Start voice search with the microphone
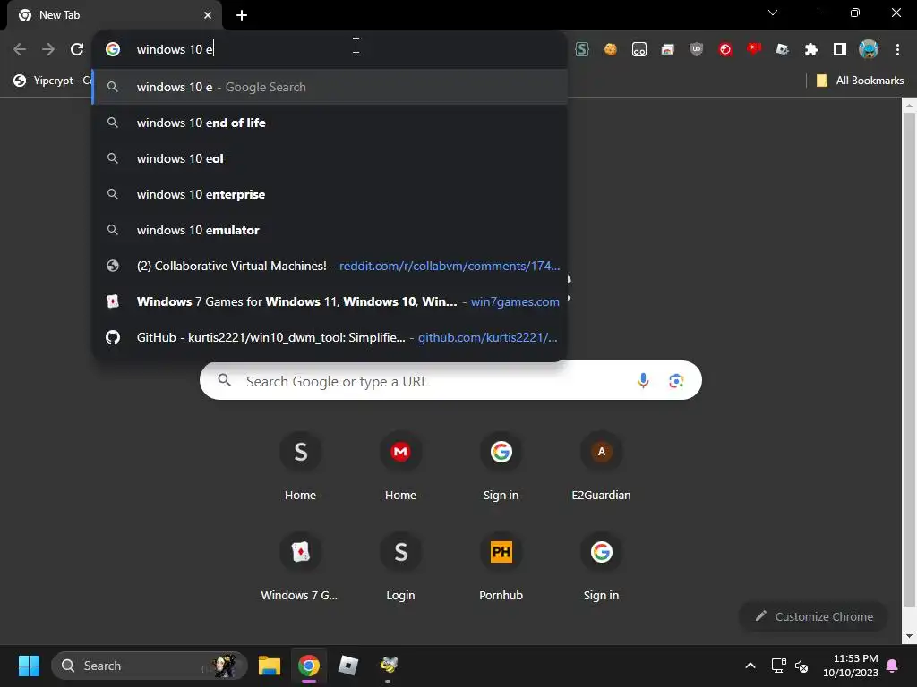The image size is (917, 687). click(643, 380)
